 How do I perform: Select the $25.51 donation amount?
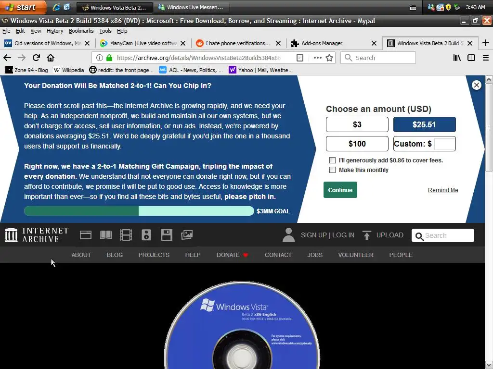click(425, 124)
